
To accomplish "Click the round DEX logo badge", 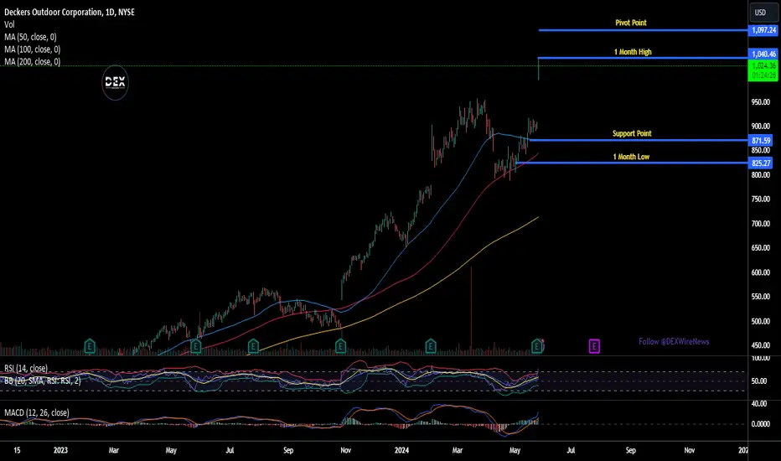I will pyautogui.click(x=115, y=83).
